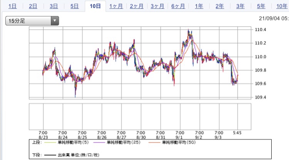This screenshot has height=160, width=289.
Task: Switch to the 2ヶ月 period tab
Action: 137,6
